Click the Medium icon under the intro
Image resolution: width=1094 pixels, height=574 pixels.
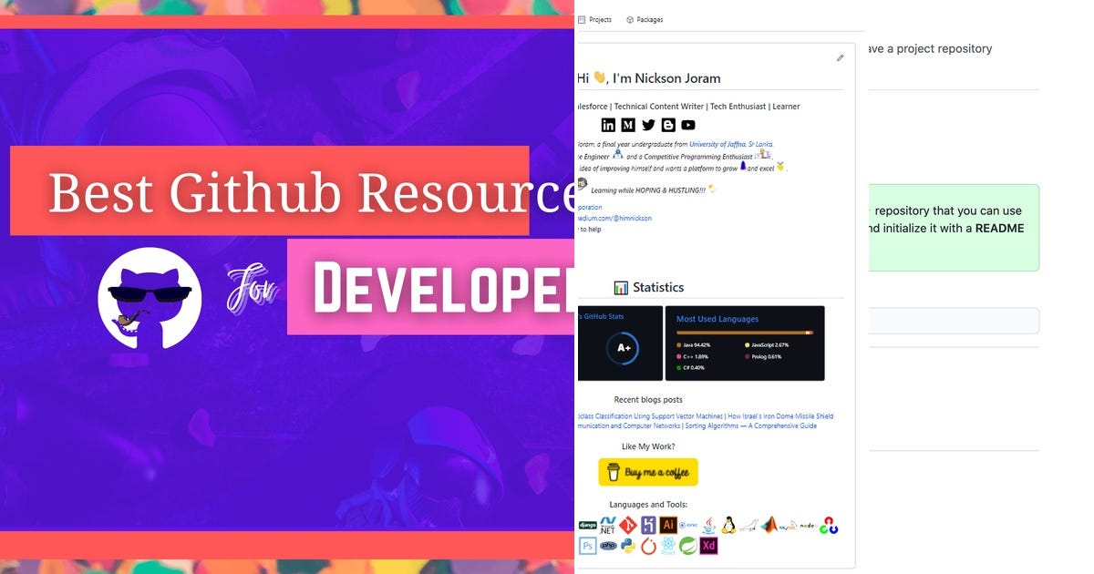click(628, 124)
